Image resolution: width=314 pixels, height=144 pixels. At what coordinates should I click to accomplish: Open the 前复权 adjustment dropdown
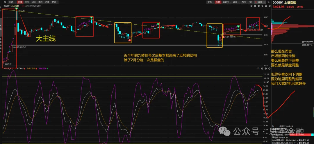227,2
